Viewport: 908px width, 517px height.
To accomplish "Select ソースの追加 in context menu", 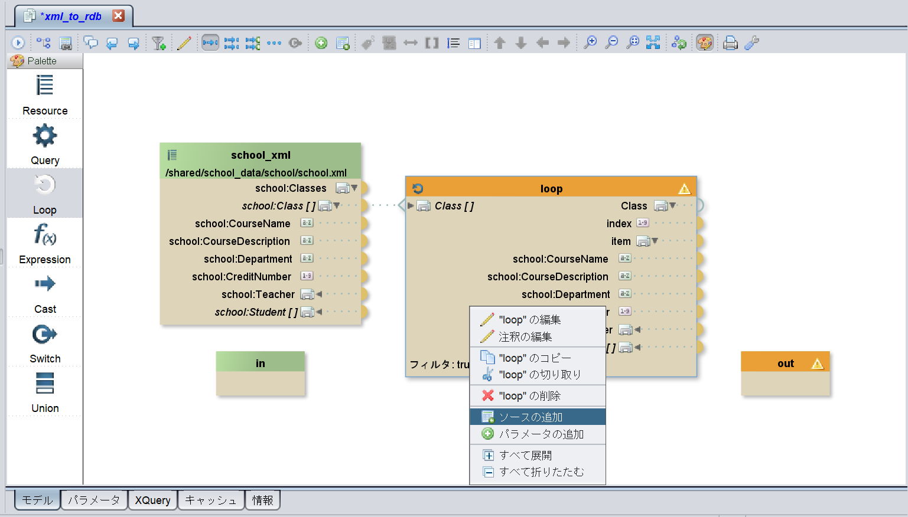I will point(538,417).
